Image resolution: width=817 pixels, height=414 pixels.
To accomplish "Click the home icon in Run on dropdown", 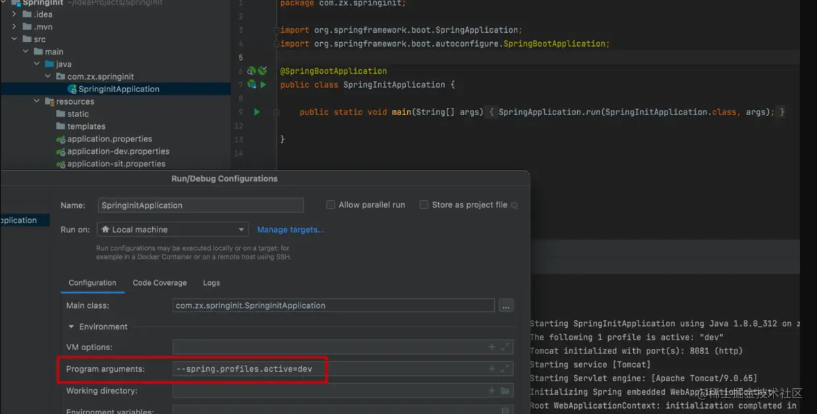I will click(105, 230).
